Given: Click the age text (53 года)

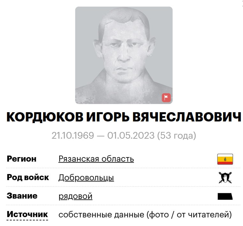Looking at the screenshot, I should click(177, 135).
